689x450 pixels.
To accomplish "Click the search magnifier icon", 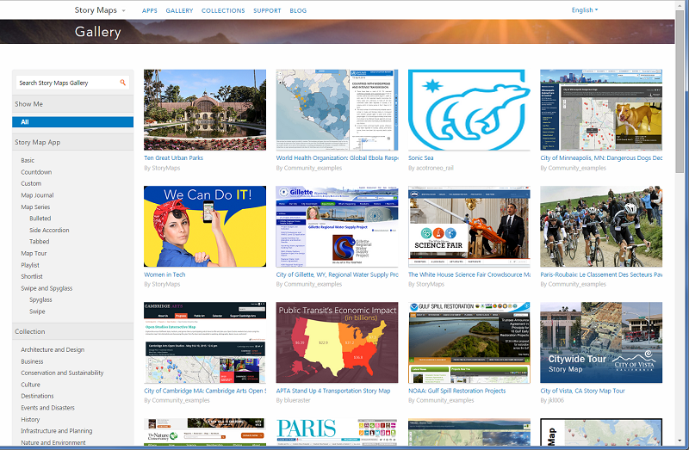I will pos(122,83).
